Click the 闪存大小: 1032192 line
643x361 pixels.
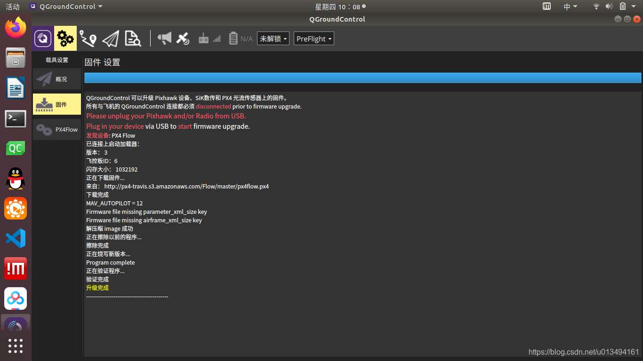(112, 169)
